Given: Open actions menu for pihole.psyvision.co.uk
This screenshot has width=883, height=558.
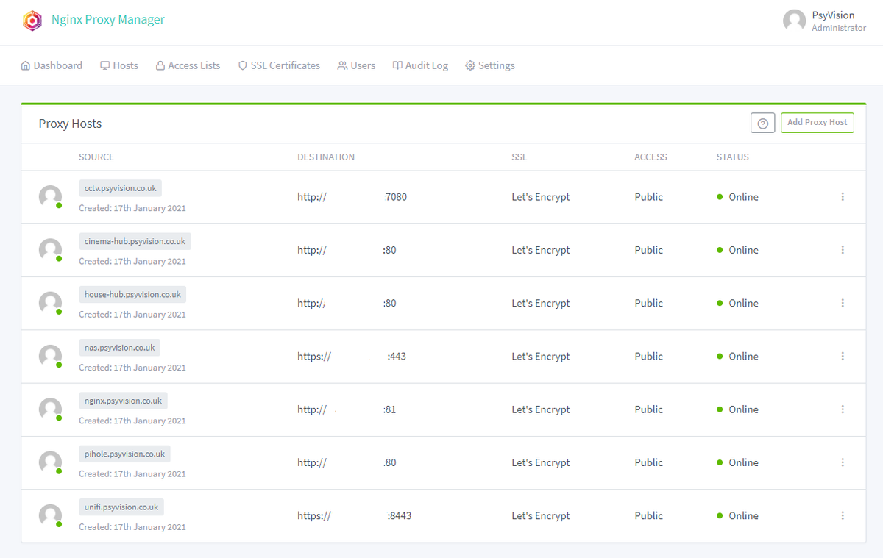Looking at the screenshot, I should (x=843, y=462).
